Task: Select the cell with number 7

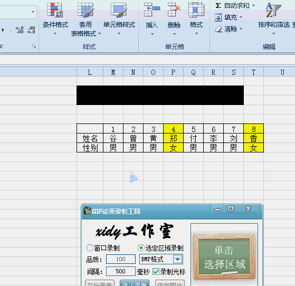Action: pyautogui.click(x=233, y=129)
